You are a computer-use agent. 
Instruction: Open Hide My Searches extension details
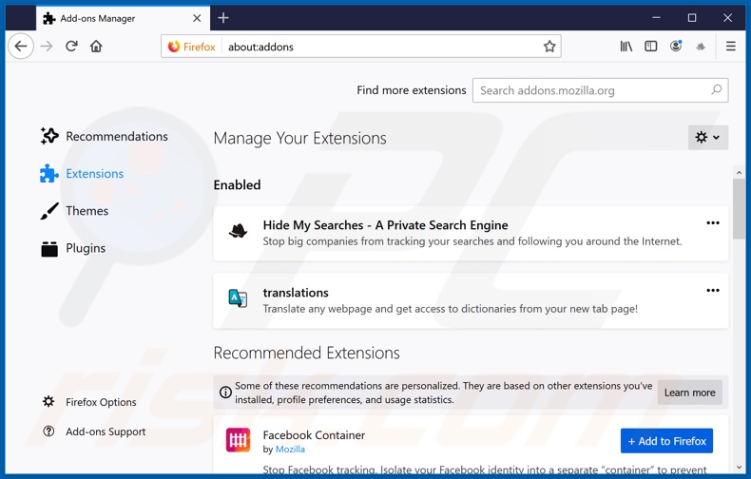tap(386, 225)
